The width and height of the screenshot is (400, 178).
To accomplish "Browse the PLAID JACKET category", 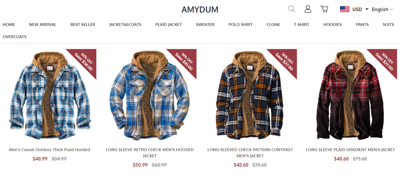I will [x=169, y=25].
